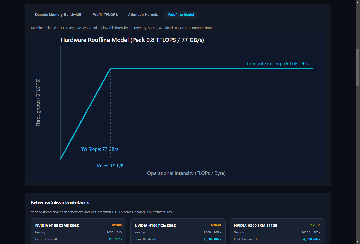Click the 141GB HBM3e memory value
Screen dimensions: 360x244
click(x=311, y=232)
